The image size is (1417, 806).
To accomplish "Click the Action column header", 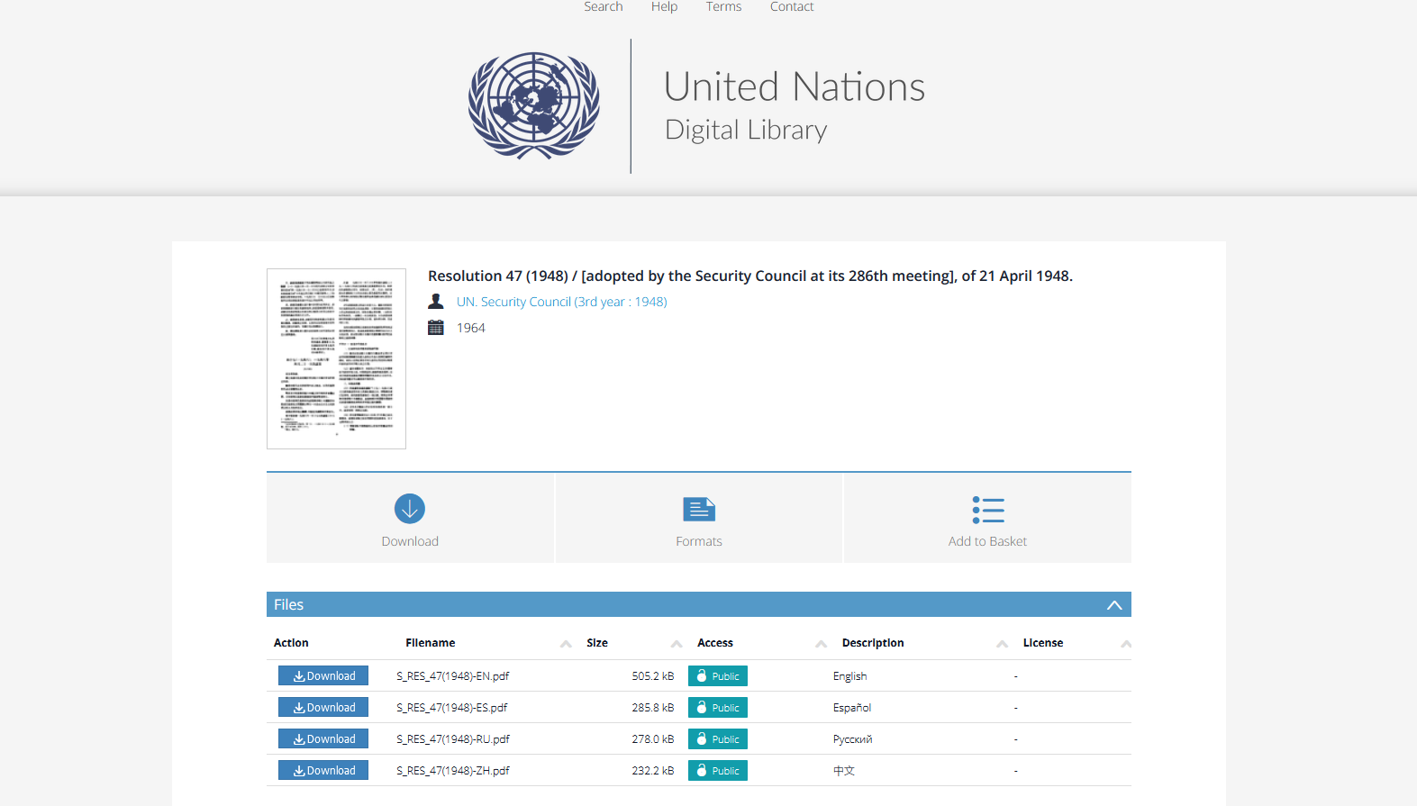I will click(291, 643).
